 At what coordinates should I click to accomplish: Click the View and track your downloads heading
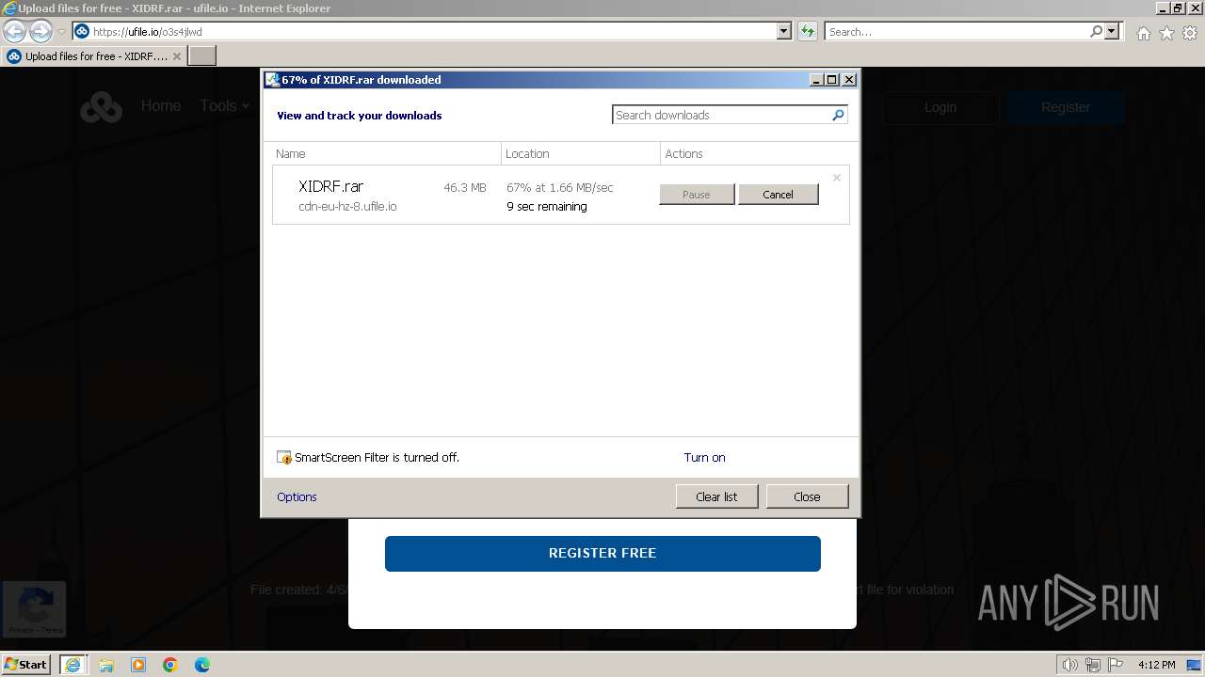[360, 116]
